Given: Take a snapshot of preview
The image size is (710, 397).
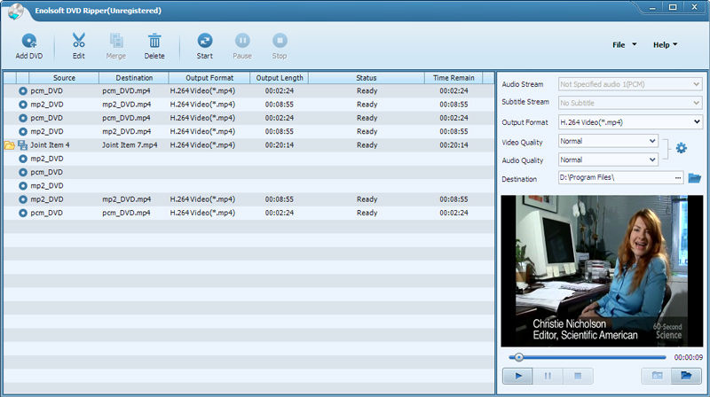Looking at the screenshot, I should [x=657, y=376].
